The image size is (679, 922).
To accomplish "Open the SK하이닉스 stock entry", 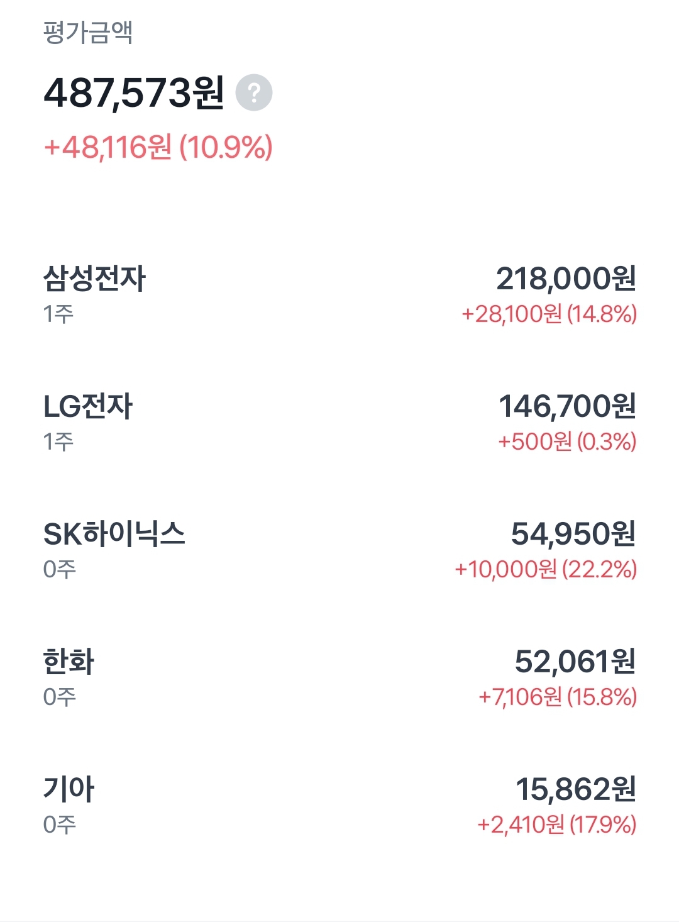I will 114,534.
